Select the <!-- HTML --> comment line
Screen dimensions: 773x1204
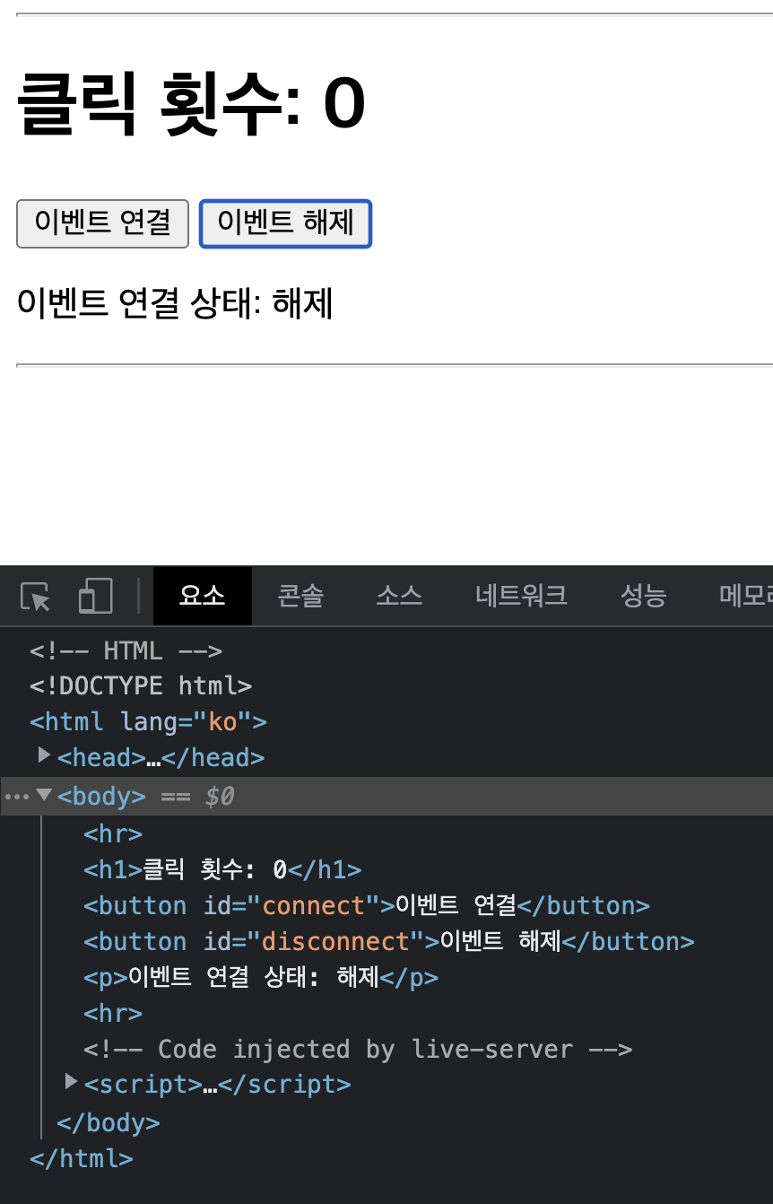pos(126,650)
